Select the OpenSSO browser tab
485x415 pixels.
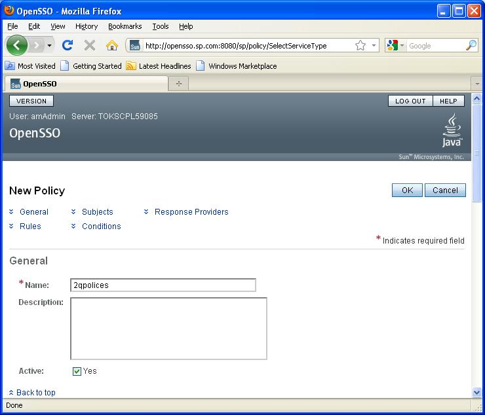click(87, 84)
